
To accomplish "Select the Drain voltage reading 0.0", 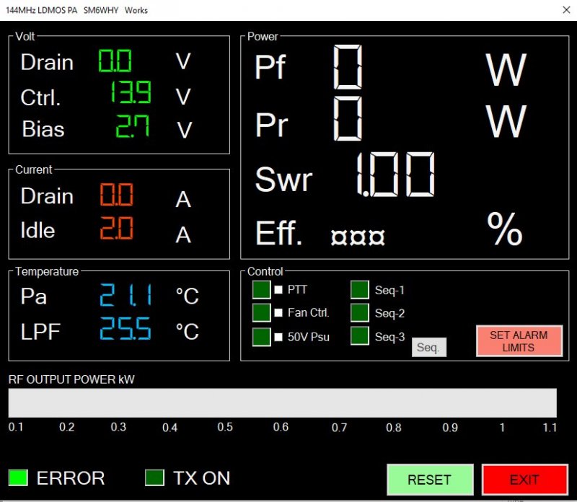I will [x=115, y=61].
